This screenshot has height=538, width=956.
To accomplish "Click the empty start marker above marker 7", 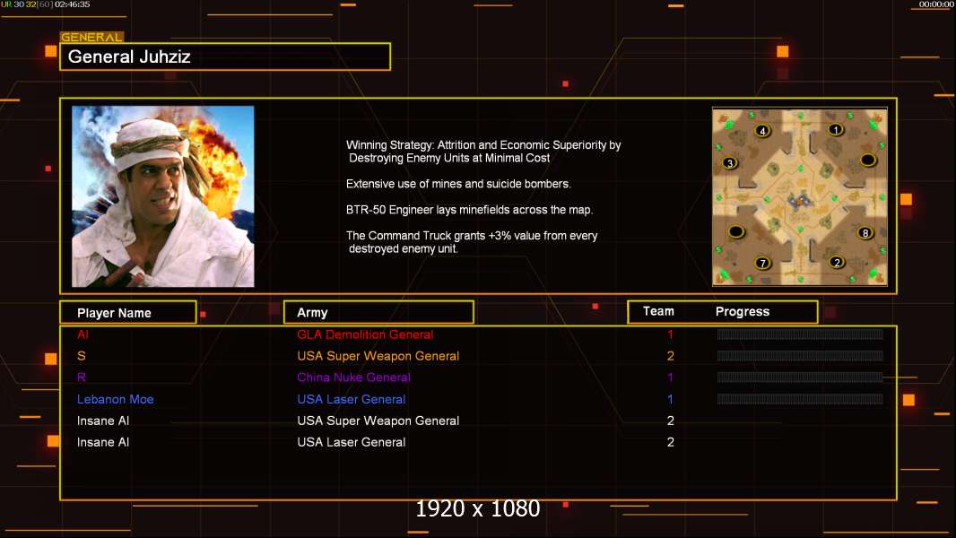I will (736, 231).
